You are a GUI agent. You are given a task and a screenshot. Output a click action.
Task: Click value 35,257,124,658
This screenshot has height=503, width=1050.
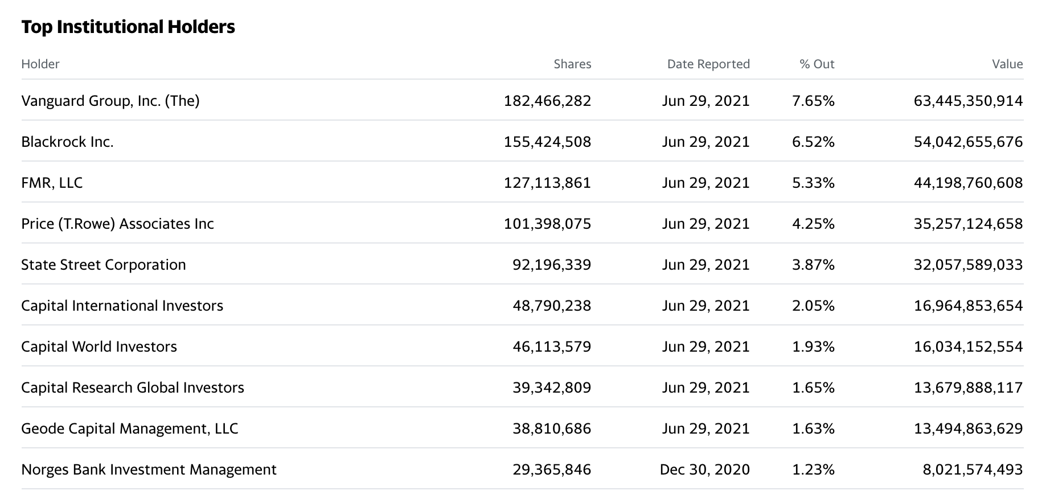click(968, 224)
